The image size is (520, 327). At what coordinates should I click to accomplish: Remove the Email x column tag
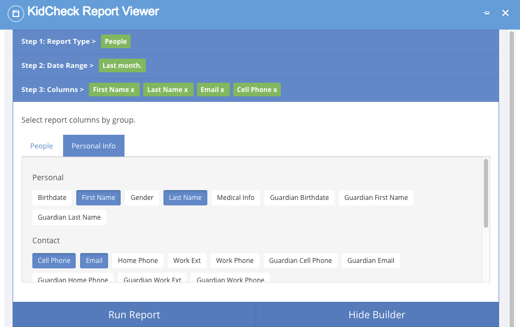(213, 90)
